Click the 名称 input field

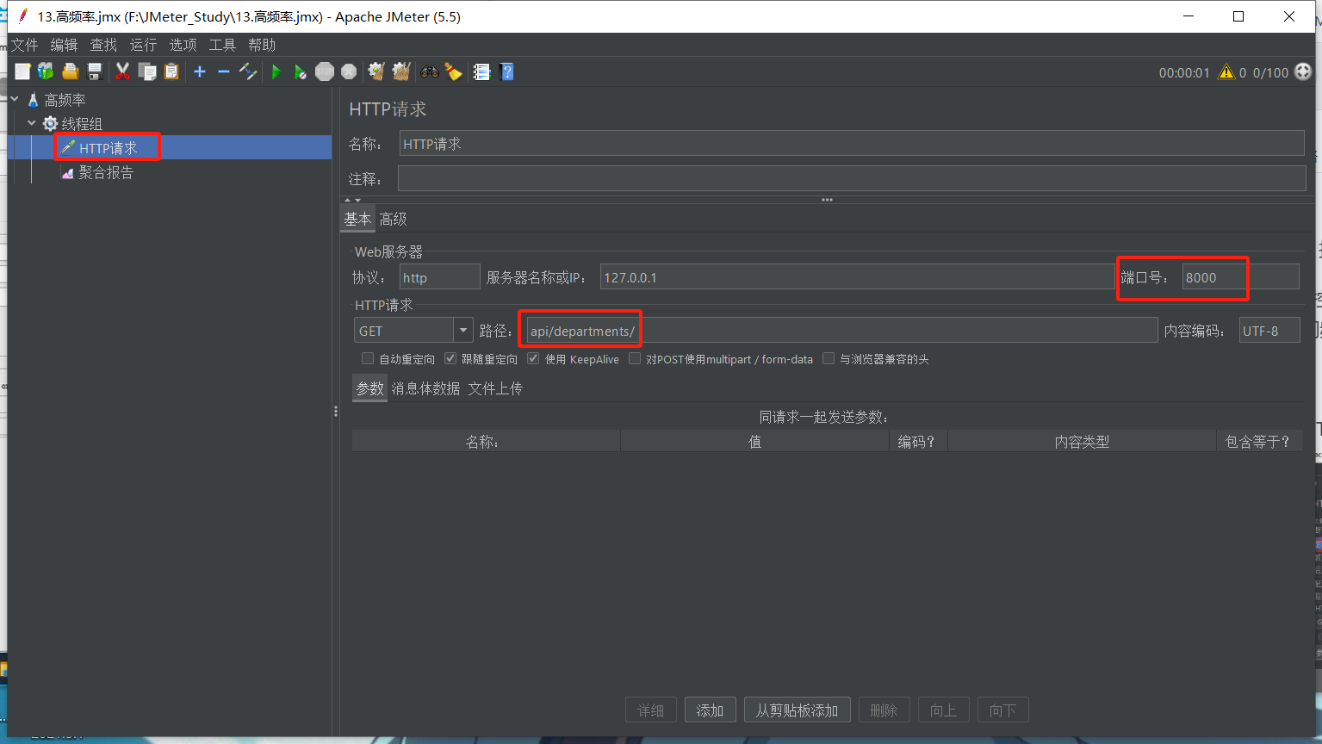pos(852,144)
